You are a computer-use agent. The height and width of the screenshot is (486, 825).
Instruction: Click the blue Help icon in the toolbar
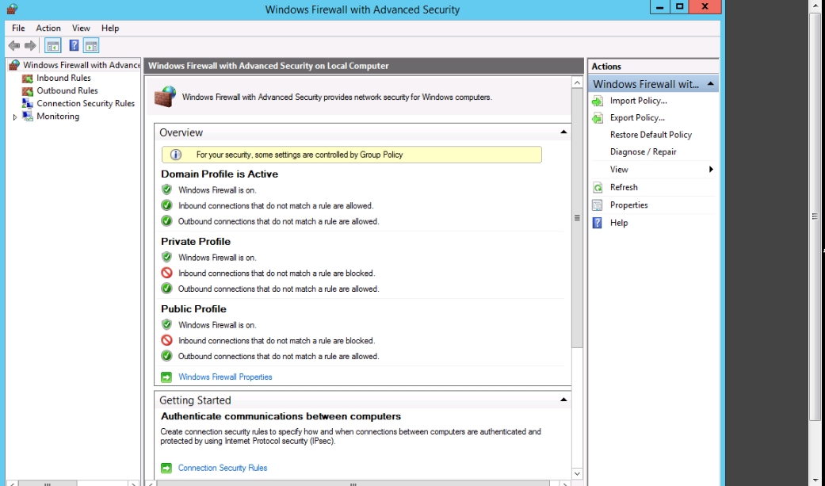pos(74,46)
